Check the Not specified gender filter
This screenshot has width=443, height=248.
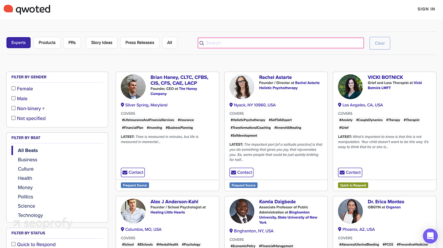coord(13,118)
